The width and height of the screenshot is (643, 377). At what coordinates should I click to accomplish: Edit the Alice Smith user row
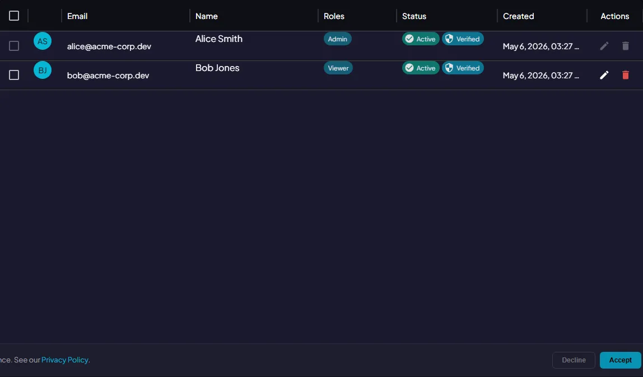(x=604, y=46)
